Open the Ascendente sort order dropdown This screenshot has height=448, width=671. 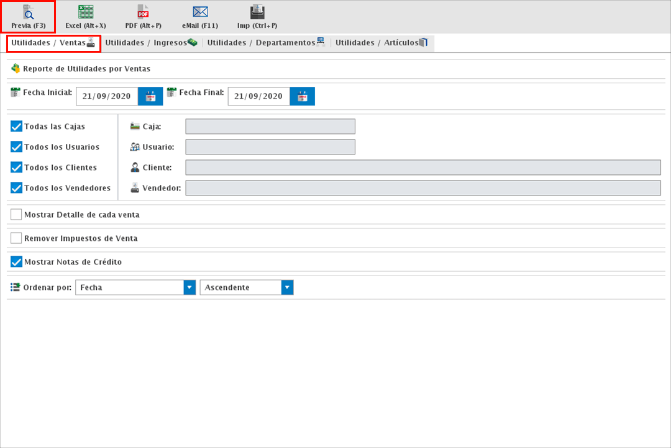pyautogui.click(x=286, y=287)
